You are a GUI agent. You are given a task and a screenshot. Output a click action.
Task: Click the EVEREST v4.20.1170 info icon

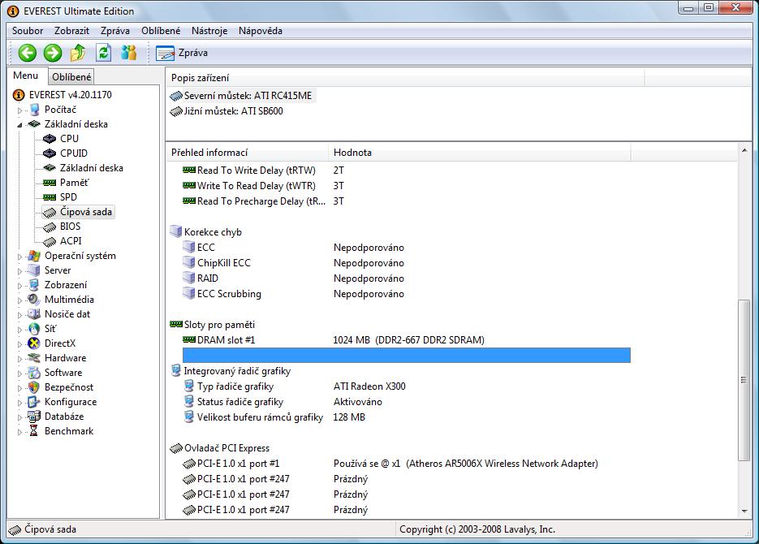point(19,95)
